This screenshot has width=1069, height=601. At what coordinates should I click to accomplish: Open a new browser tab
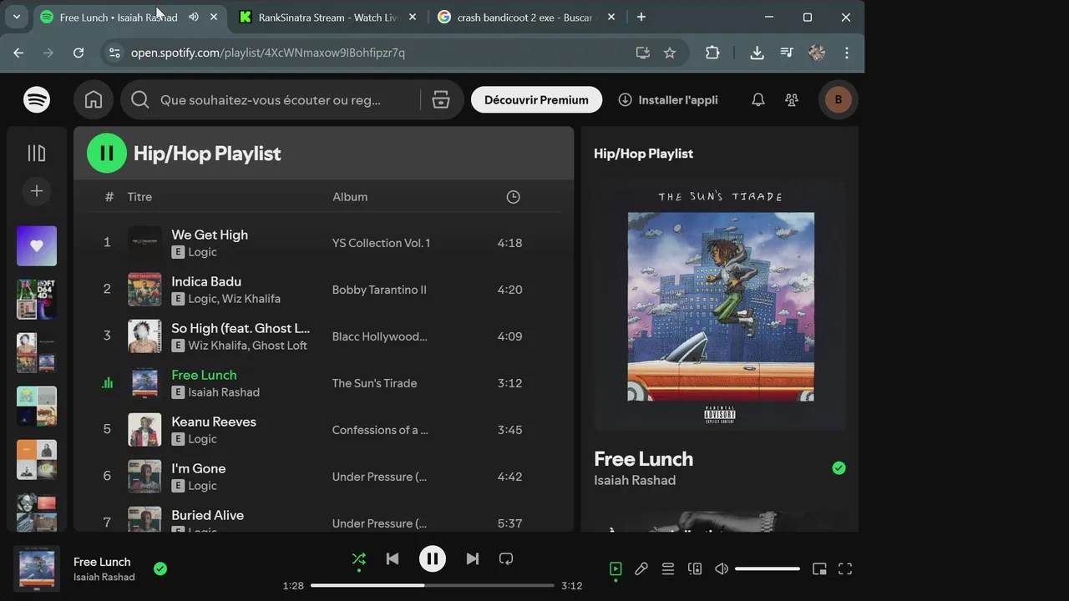[641, 17]
